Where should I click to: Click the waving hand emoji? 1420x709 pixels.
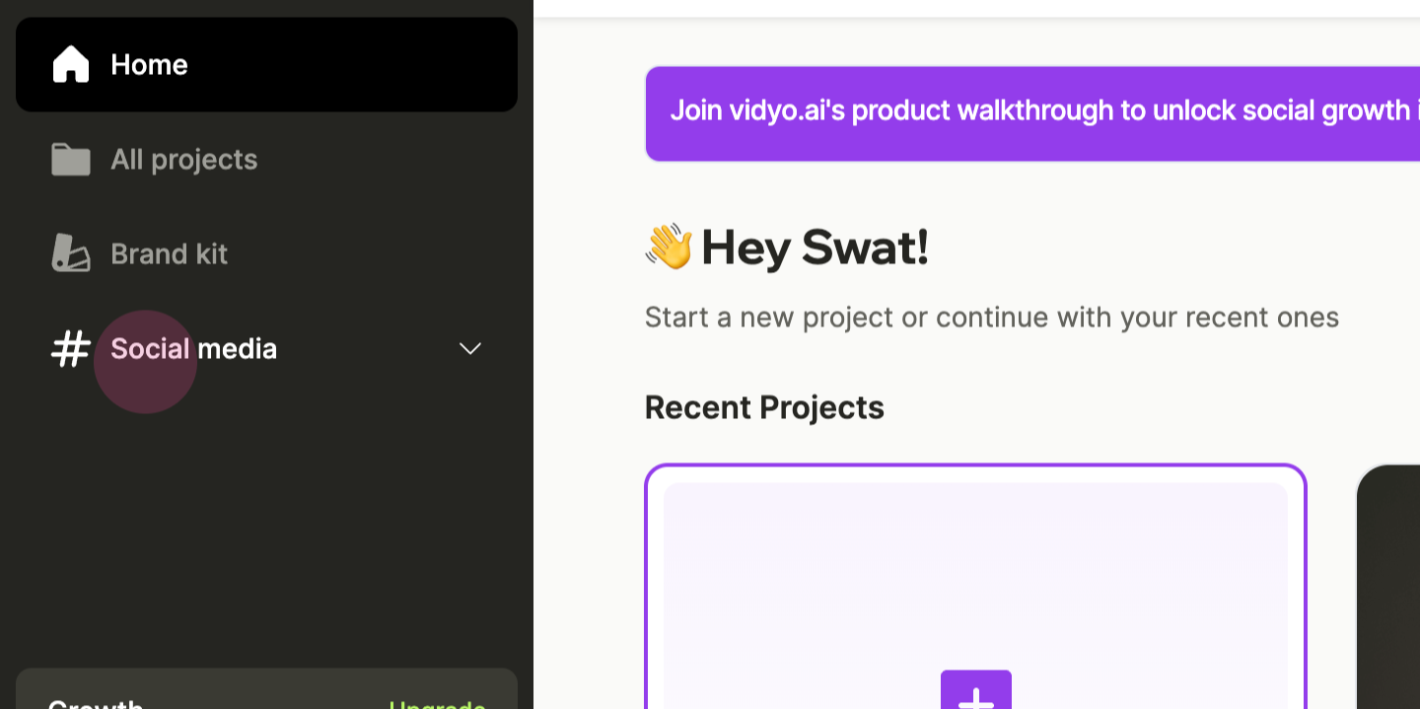point(670,247)
